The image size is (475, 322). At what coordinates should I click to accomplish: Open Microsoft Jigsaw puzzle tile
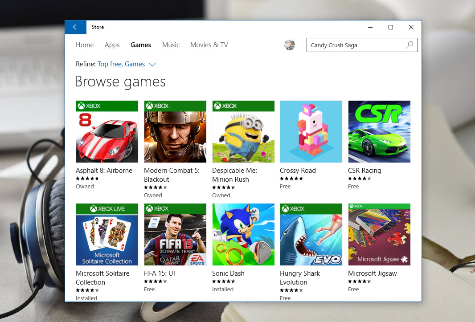click(379, 234)
